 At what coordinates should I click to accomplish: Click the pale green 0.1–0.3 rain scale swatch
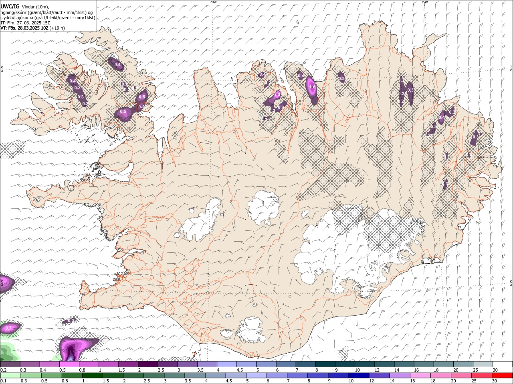pyautogui.click(x=10, y=375)
